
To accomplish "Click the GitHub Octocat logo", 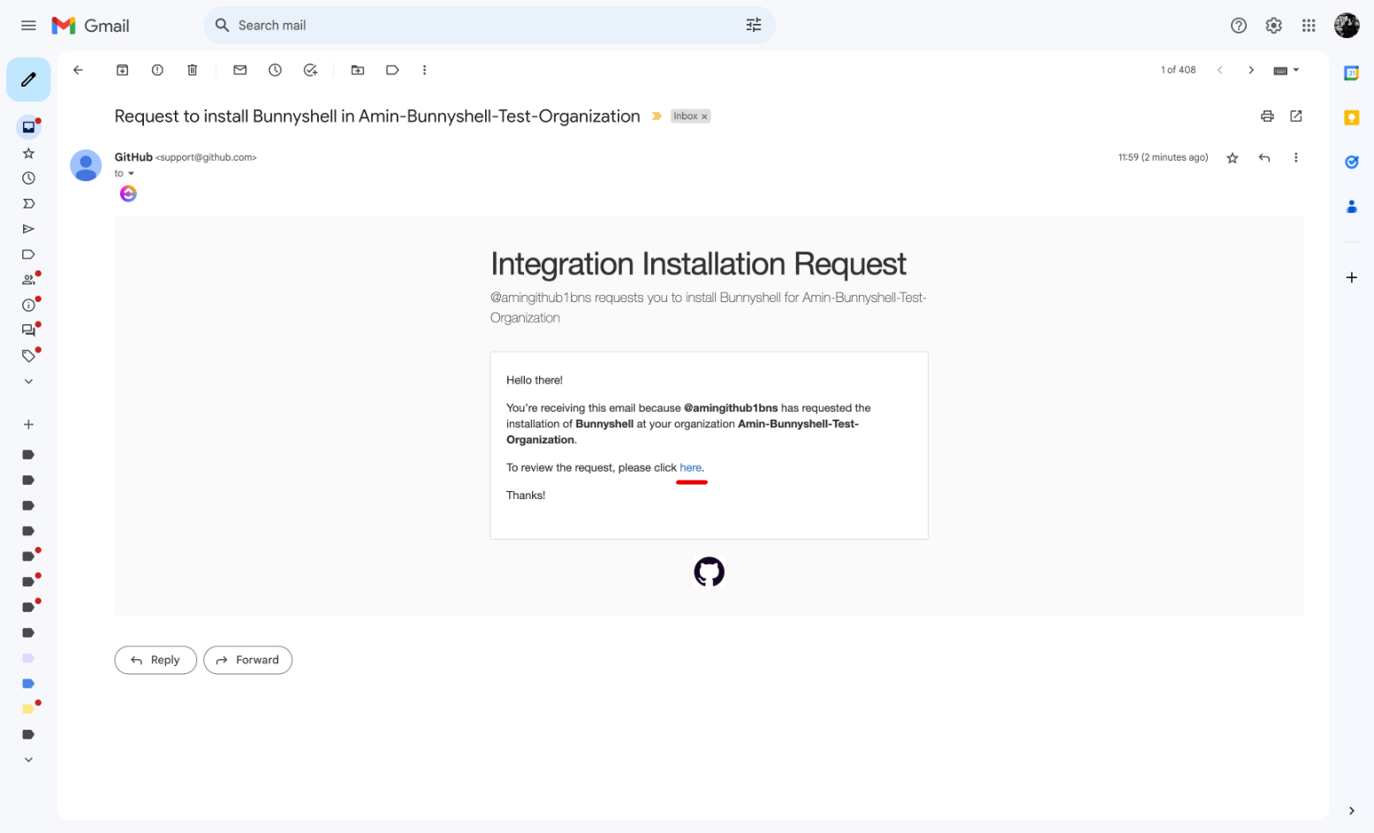I will 709,572.
